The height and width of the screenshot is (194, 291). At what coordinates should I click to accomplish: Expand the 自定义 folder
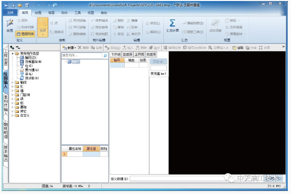[x=12, y=115]
